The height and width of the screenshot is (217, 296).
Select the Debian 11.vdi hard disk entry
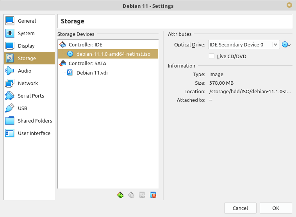[108, 73]
